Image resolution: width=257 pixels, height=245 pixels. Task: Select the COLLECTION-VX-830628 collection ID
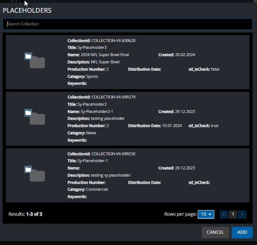click(113, 41)
